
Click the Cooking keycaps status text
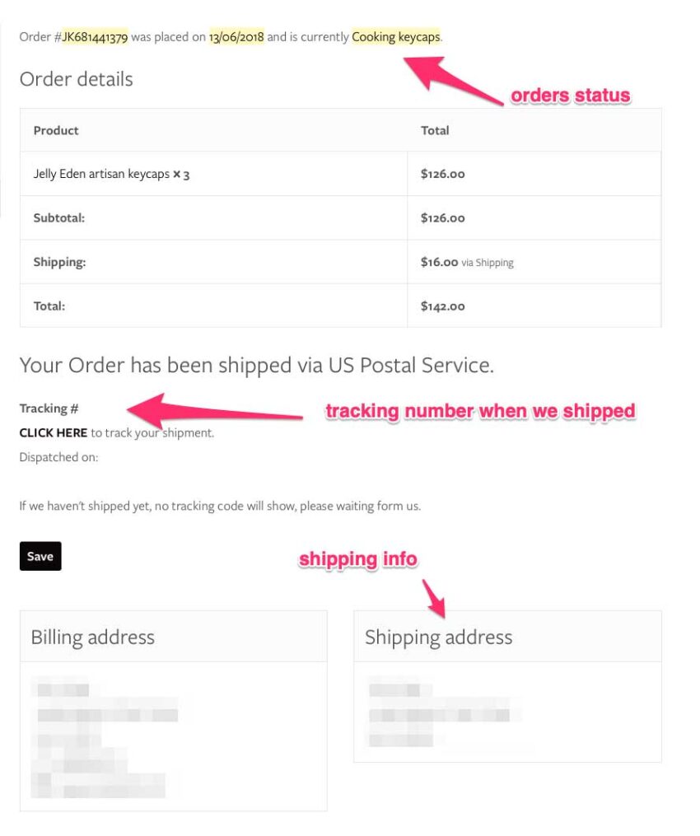[396, 37]
